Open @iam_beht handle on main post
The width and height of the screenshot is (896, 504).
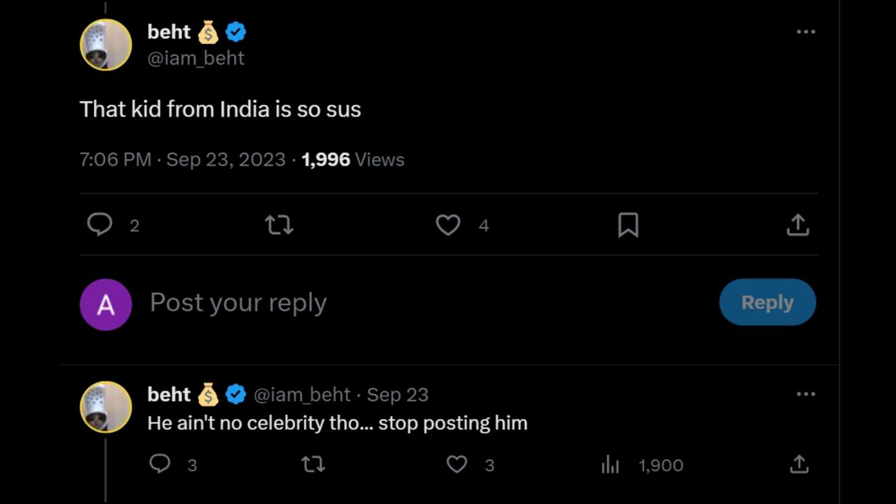tap(196, 58)
